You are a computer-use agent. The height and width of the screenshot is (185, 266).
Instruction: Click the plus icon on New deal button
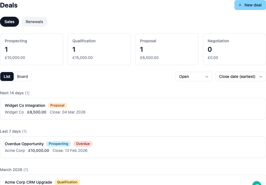(240, 5)
